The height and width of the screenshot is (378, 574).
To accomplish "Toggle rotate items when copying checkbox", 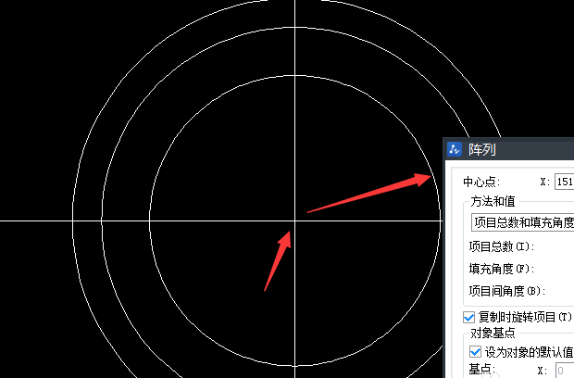I will 468,317.
